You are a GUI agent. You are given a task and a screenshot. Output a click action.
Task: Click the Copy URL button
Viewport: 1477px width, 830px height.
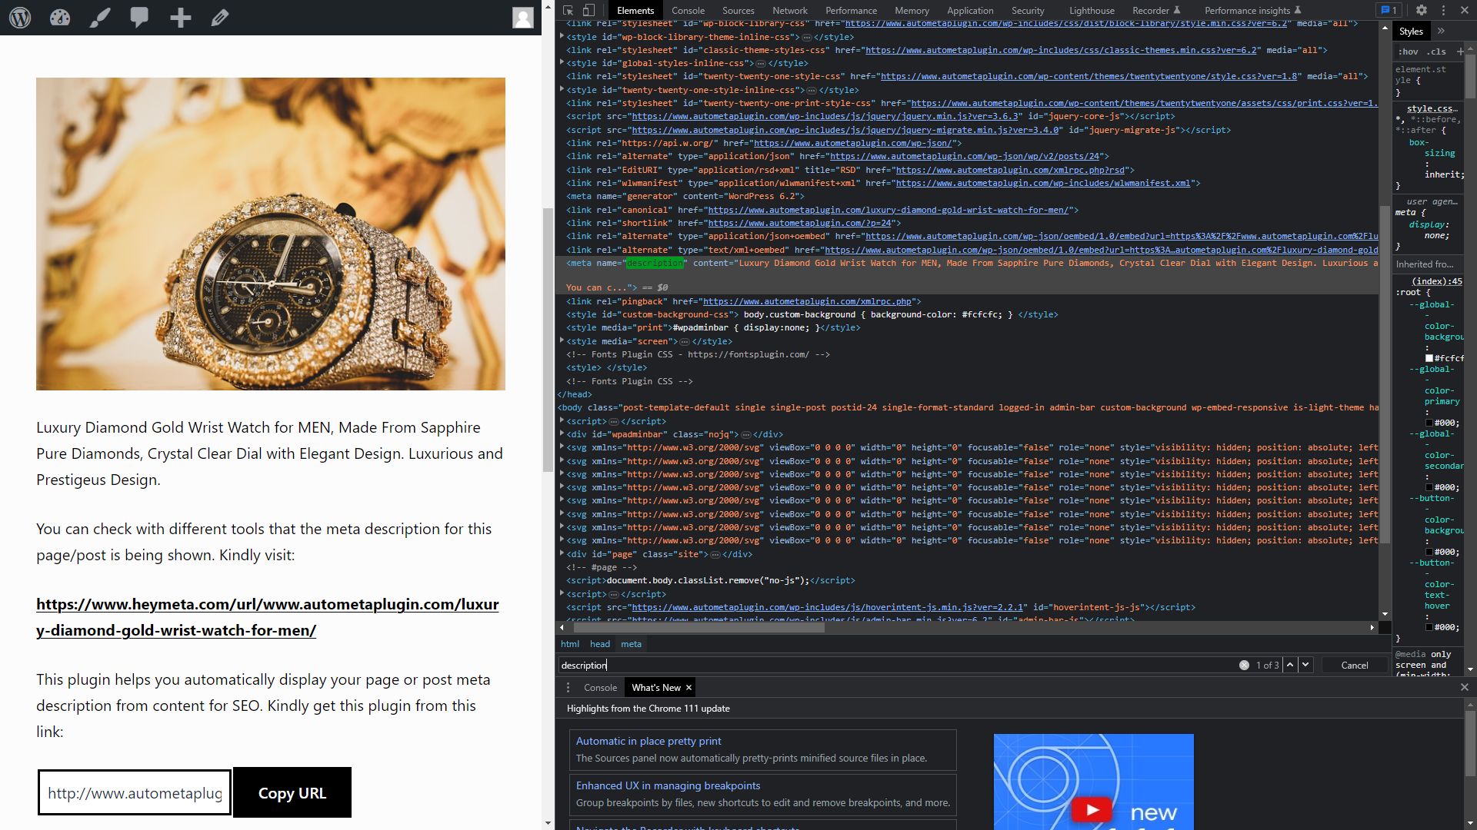click(x=292, y=792)
